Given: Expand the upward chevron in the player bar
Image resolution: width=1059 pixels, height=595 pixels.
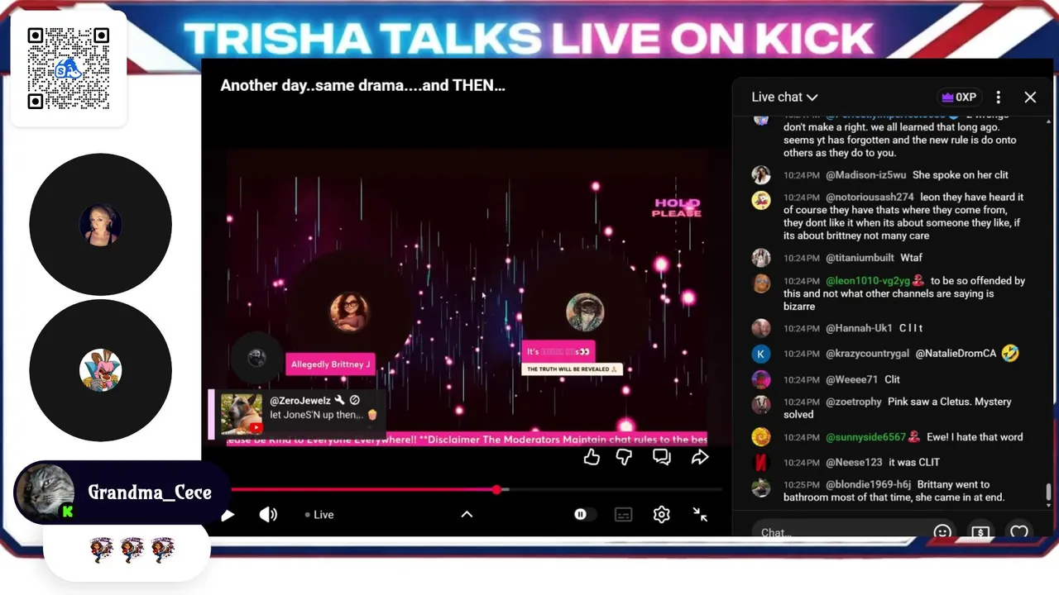Looking at the screenshot, I should pyautogui.click(x=467, y=514).
